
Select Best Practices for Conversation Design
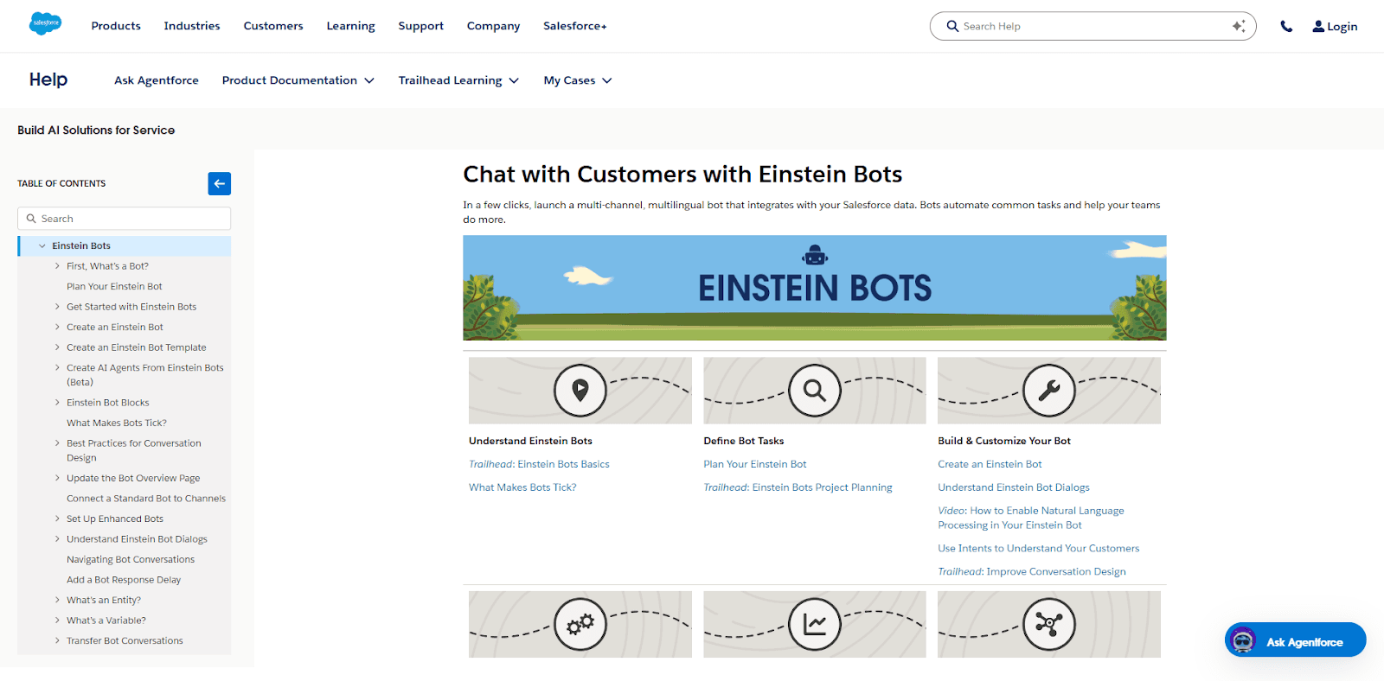(x=134, y=450)
